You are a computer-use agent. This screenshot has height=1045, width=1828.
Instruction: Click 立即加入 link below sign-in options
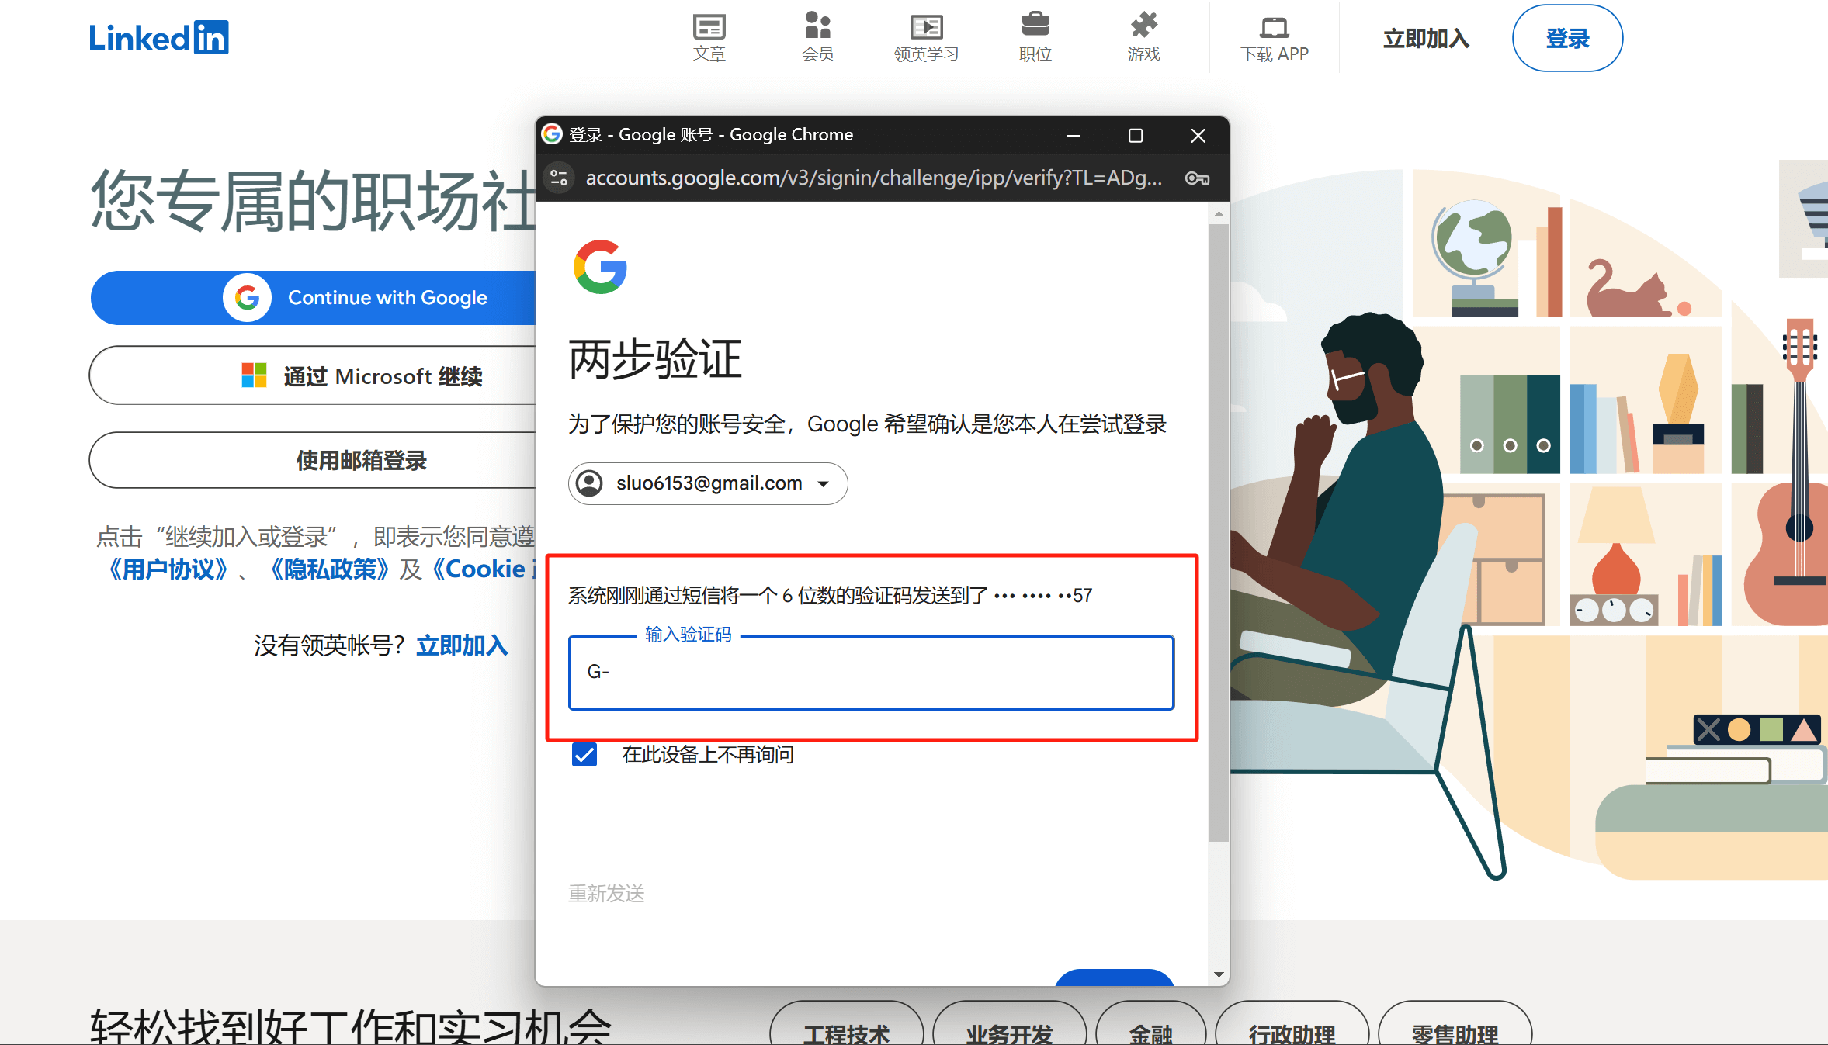point(462,645)
